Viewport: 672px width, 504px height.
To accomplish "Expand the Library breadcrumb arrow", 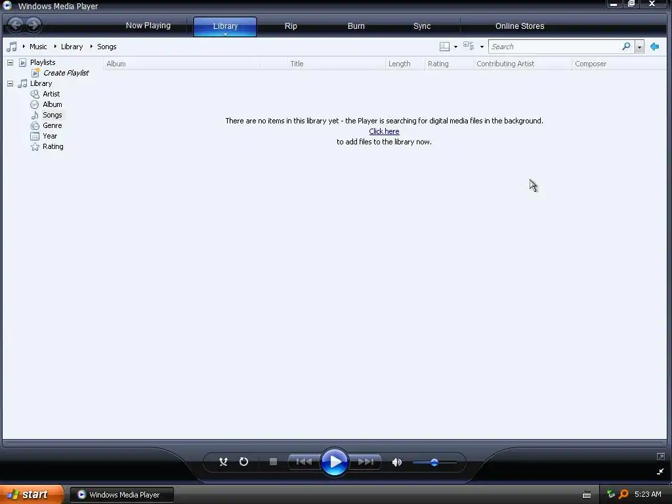I will [55, 47].
